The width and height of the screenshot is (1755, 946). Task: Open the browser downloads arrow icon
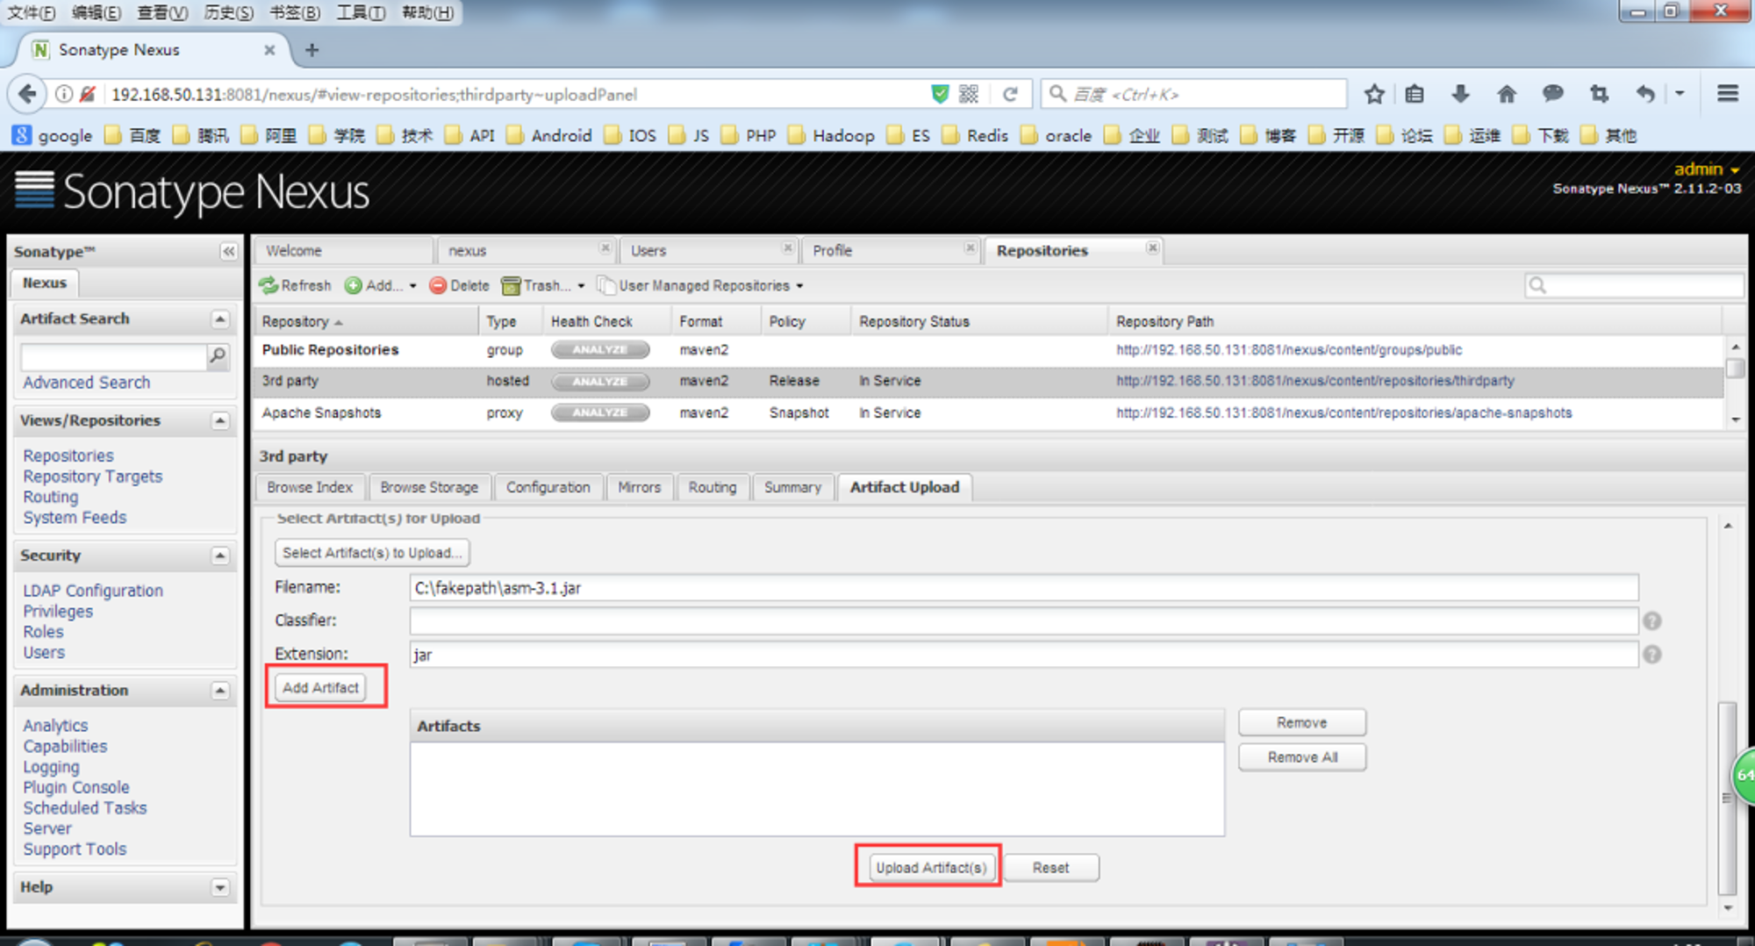pos(1460,94)
